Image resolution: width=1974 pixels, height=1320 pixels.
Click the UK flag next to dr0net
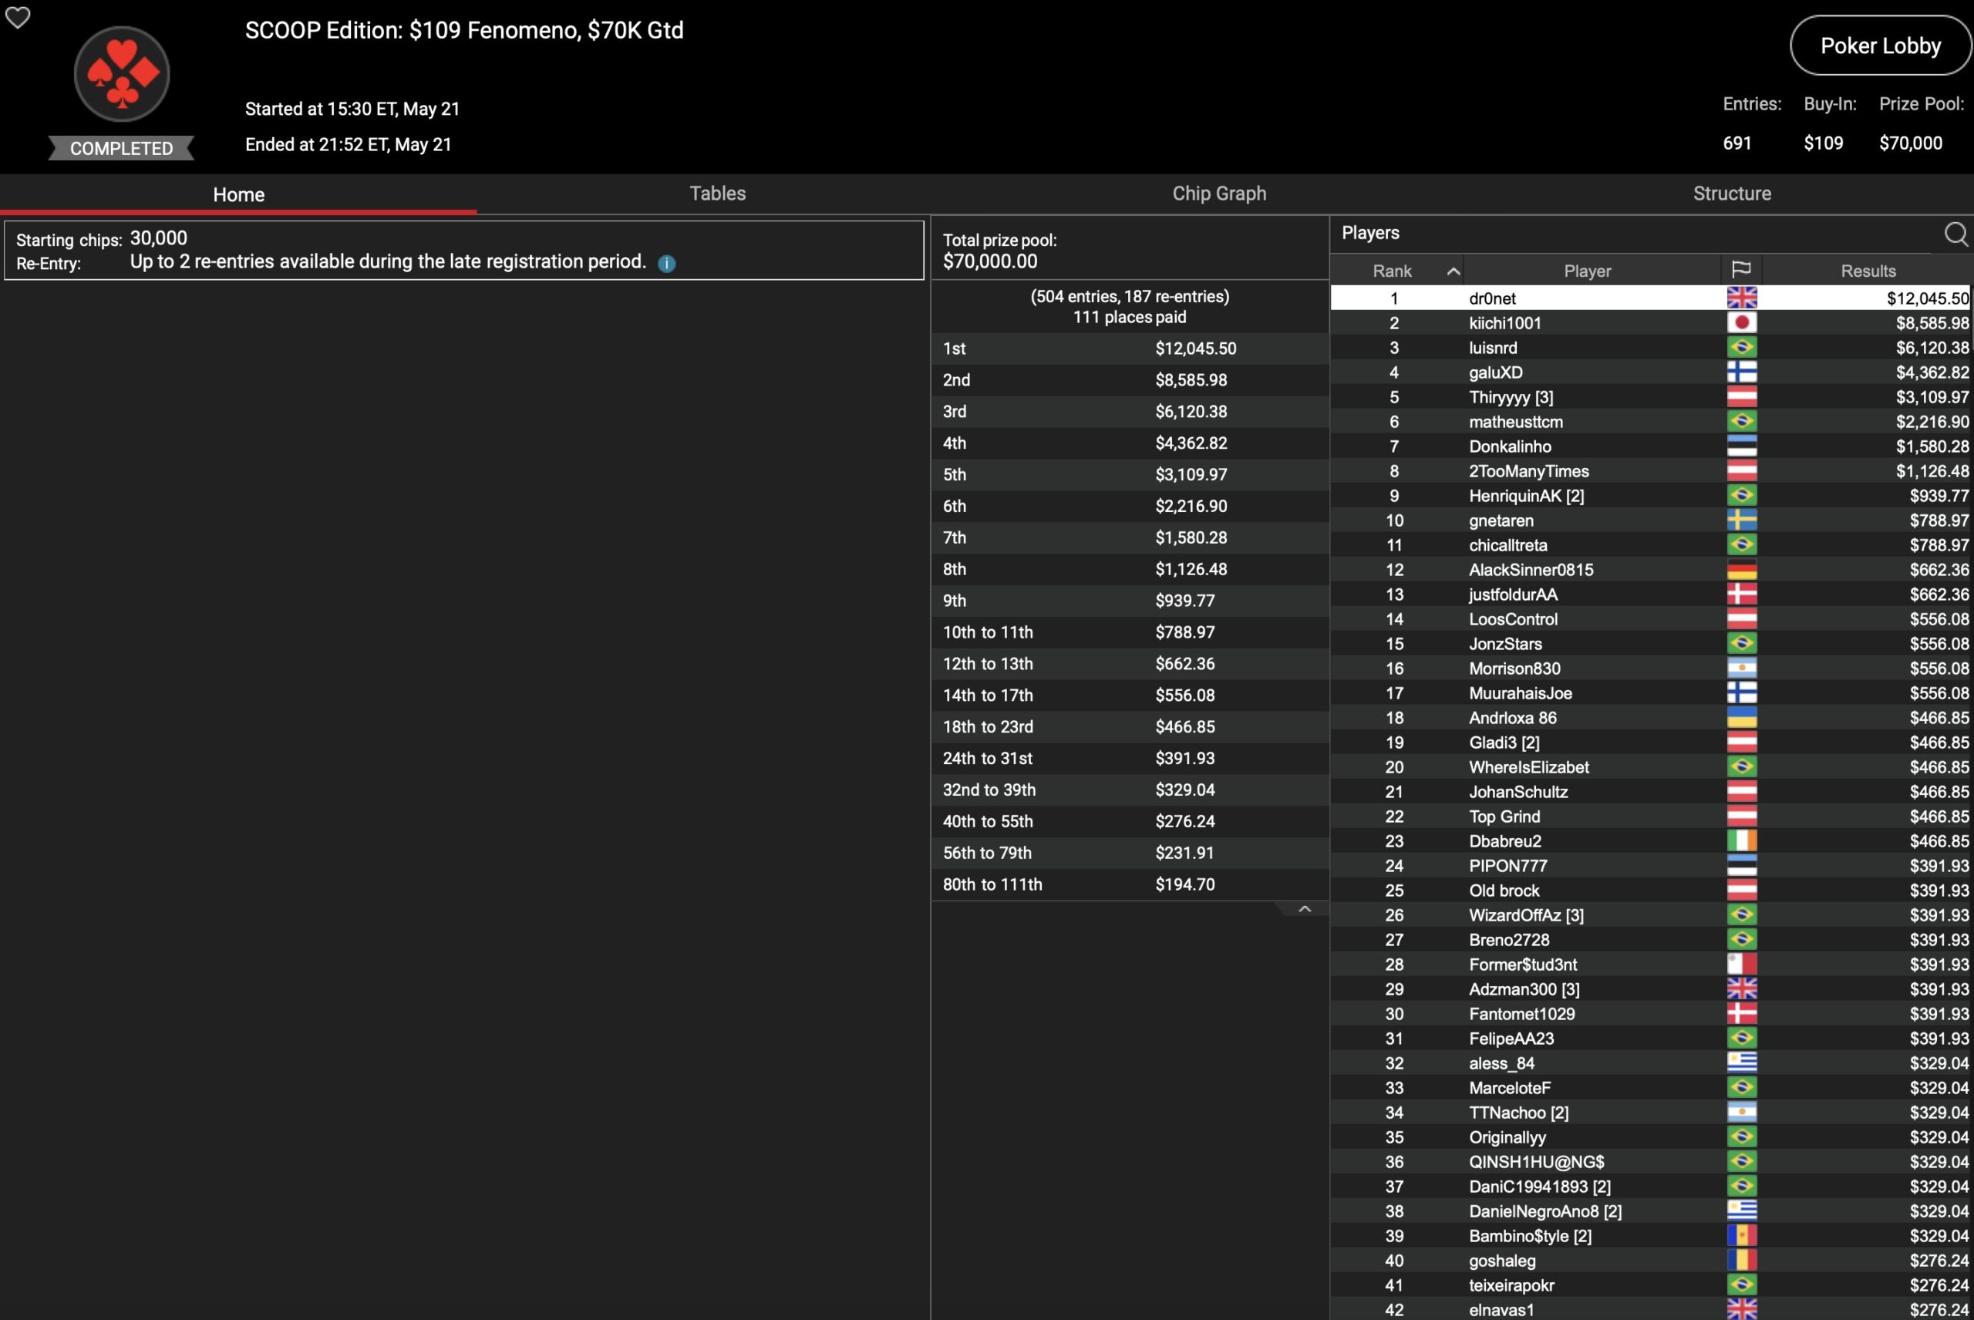pyautogui.click(x=1741, y=298)
